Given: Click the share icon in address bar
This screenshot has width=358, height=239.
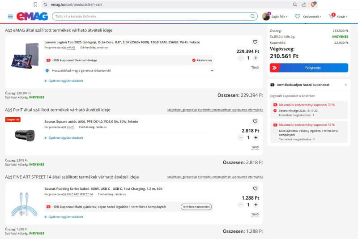Looking at the screenshot, I should [x=303, y=4].
